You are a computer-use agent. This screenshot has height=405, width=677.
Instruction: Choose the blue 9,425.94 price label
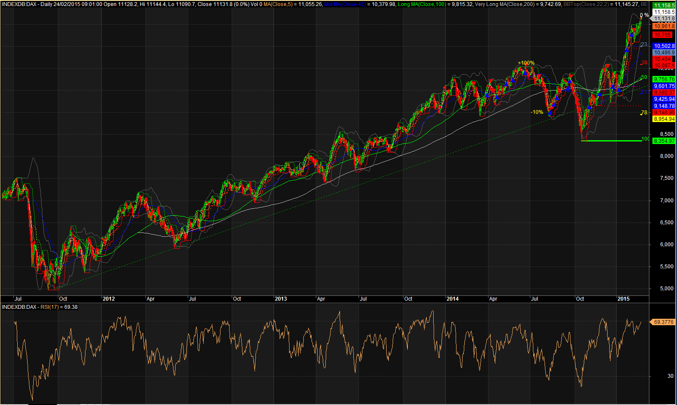coord(664,99)
